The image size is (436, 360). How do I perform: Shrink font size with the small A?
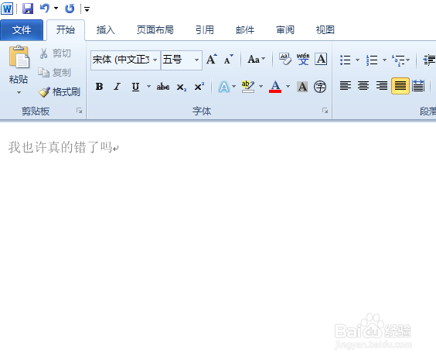(229, 60)
